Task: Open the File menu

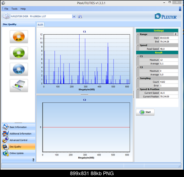Action: tap(6, 9)
